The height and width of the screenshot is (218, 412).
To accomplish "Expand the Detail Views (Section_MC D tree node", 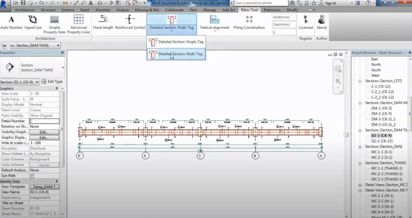I will (x=360, y=185).
